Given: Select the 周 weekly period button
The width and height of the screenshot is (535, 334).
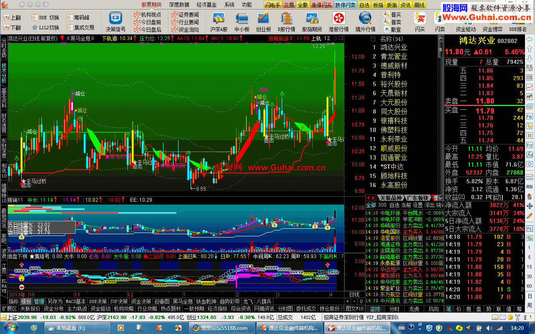Looking at the screenshot, I should [529, 305].
